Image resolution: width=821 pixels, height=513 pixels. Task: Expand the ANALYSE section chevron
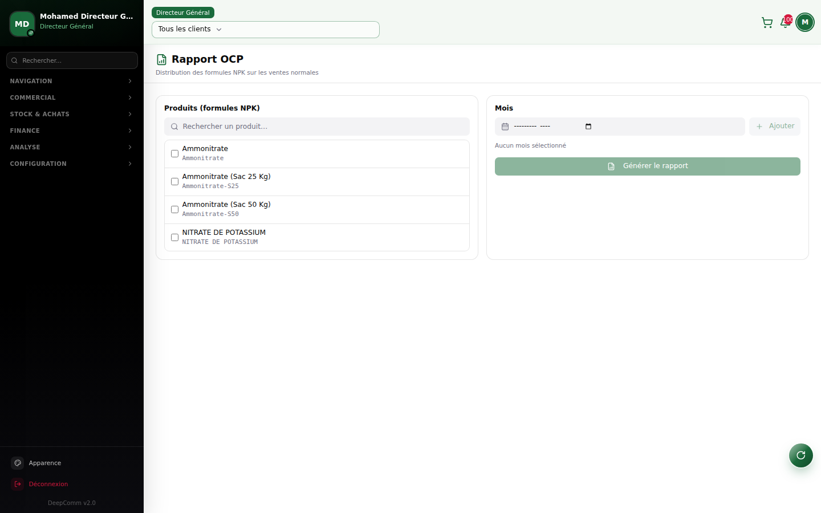coord(130,147)
